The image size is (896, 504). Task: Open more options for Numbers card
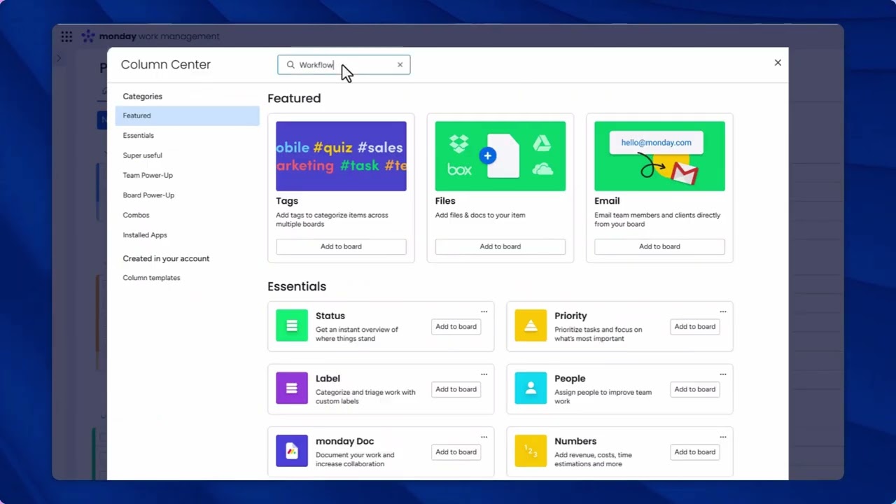(723, 437)
